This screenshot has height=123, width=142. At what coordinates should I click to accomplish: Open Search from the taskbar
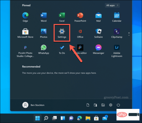pos(46,118)
